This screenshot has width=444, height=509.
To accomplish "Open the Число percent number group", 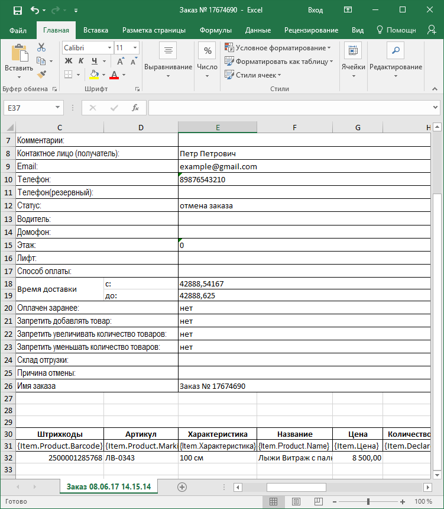I will click(208, 61).
